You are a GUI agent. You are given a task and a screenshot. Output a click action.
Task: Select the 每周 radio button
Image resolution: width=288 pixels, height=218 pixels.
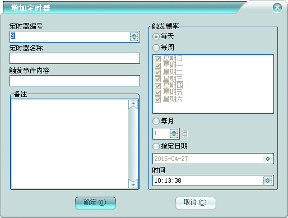156,48
